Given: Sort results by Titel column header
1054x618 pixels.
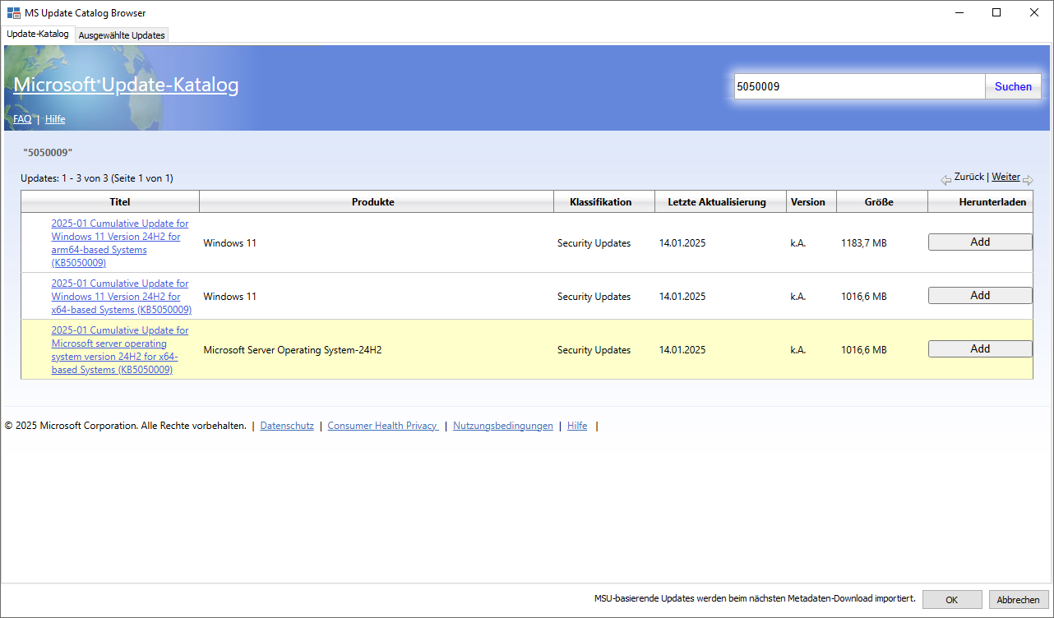Looking at the screenshot, I should (119, 202).
